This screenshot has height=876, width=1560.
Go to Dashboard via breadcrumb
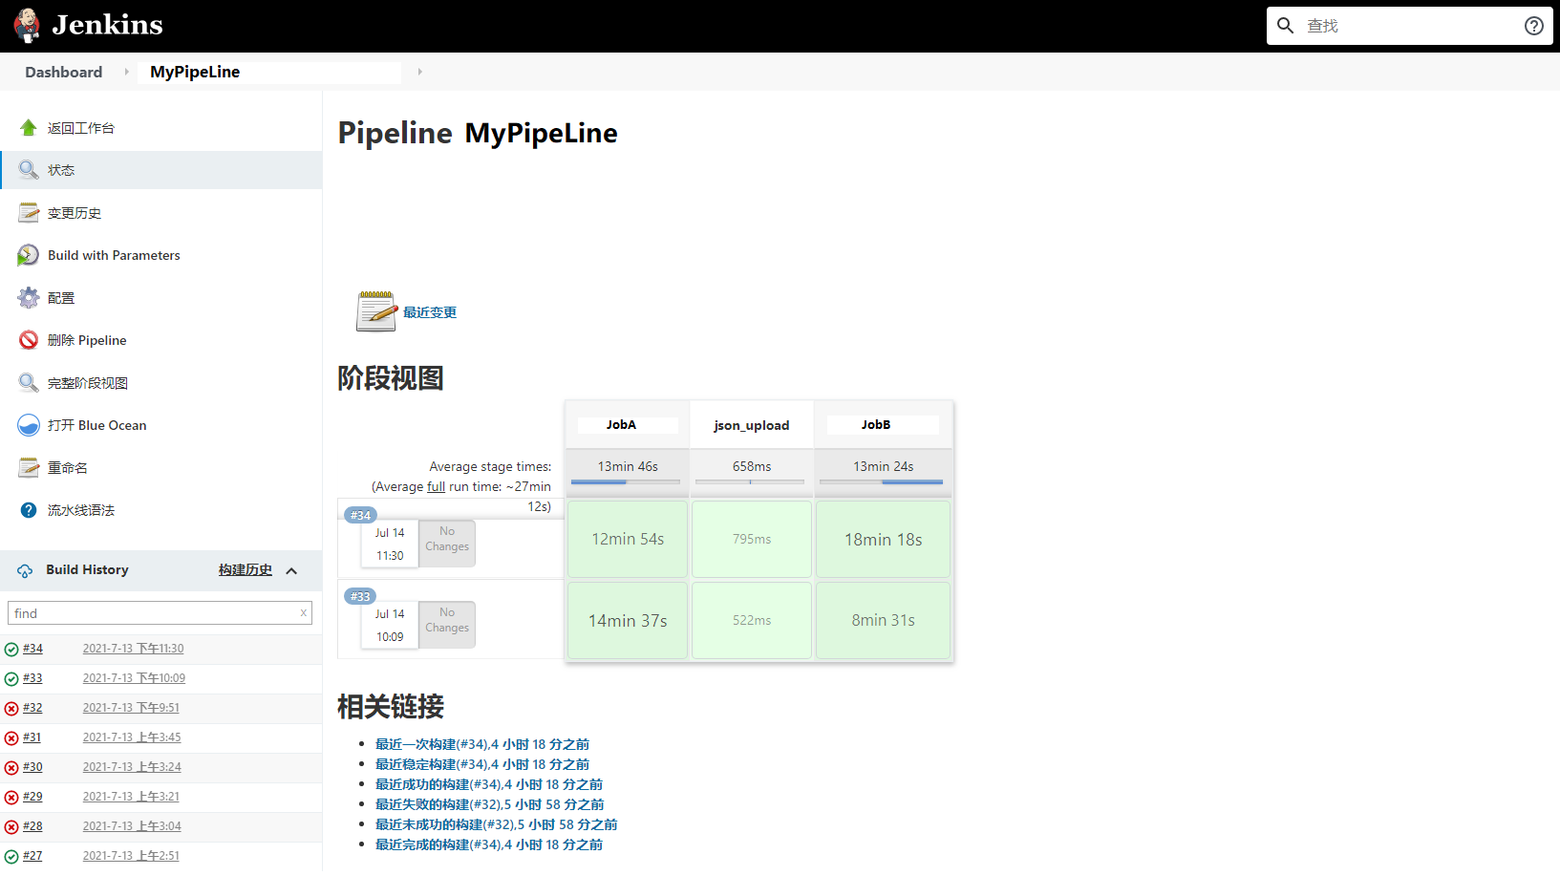63,72
